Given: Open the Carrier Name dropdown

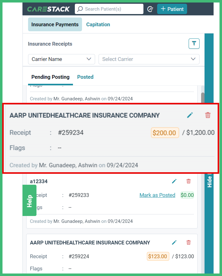Looking at the screenshot, I should pyautogui.click(x=61, y=59).
